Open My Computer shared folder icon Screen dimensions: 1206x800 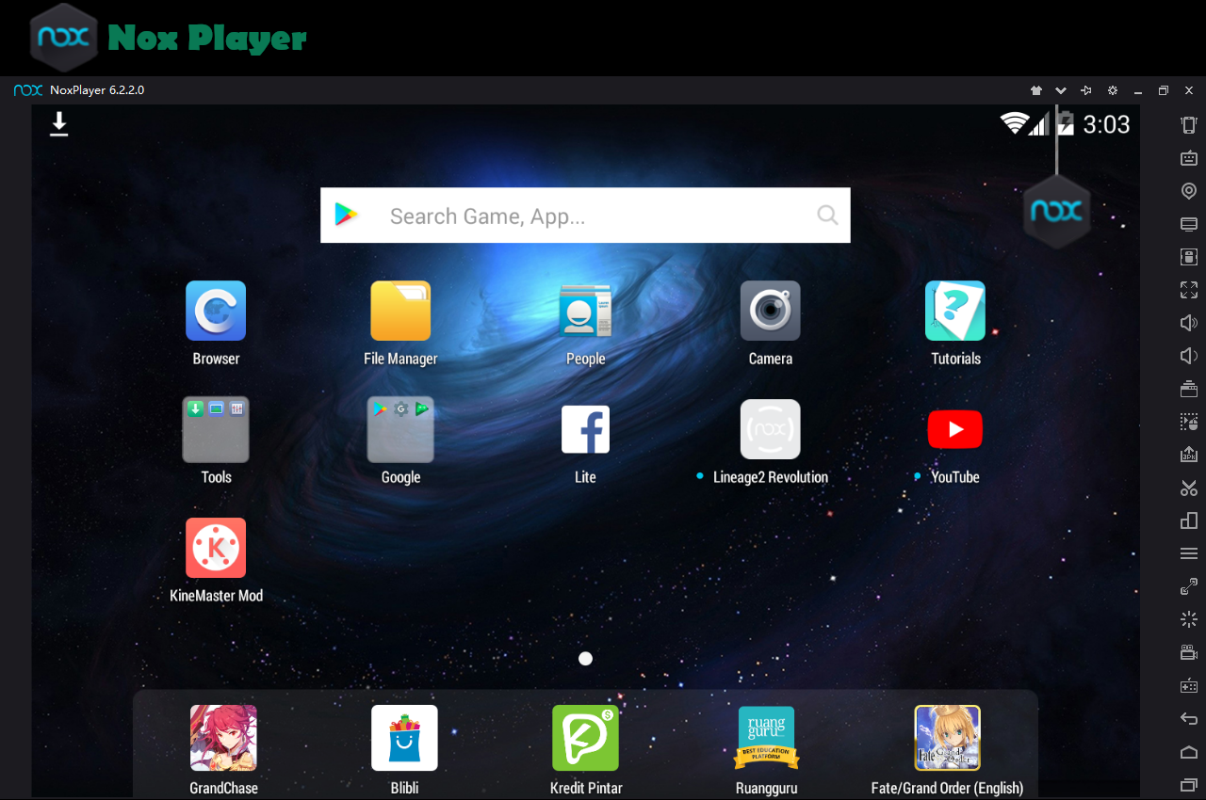(x=1189, y=224)
